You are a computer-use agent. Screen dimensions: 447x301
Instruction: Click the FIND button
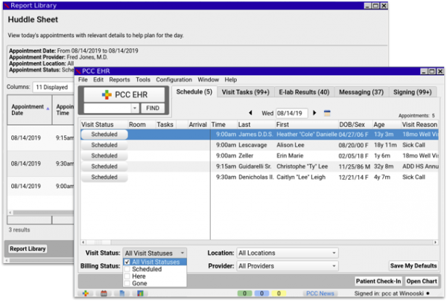[x=153, y=108]
